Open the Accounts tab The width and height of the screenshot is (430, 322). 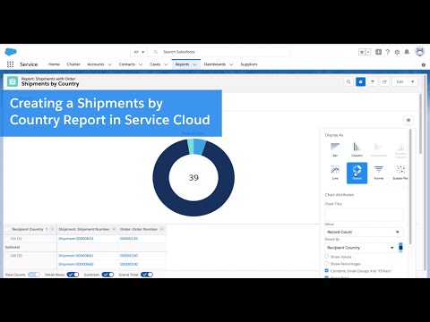pyautogui.click(x=96, y=64)
